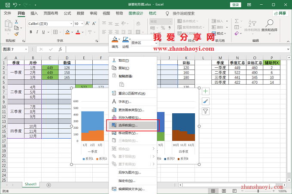Select 复制(C) in the context menu
Screen dimensions: 292x194
[x=132, y=68]
